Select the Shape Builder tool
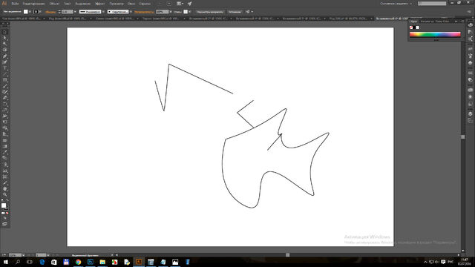Image resolution: width=475 pixels, height=267 pixels. pyautogui.click(x=5, y=128)
